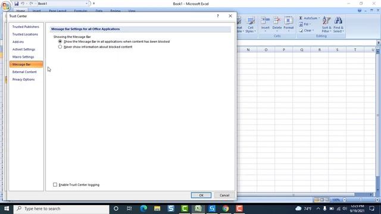Open Find & Select menu

tap(338, 24)
